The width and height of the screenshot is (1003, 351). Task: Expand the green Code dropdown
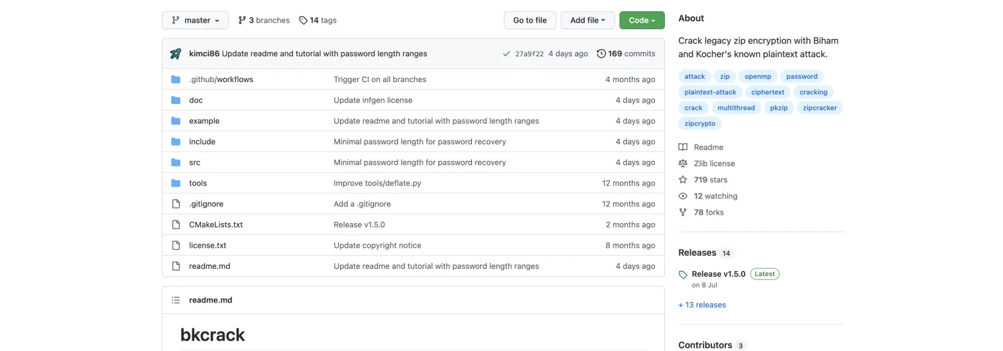coord(642,21)
